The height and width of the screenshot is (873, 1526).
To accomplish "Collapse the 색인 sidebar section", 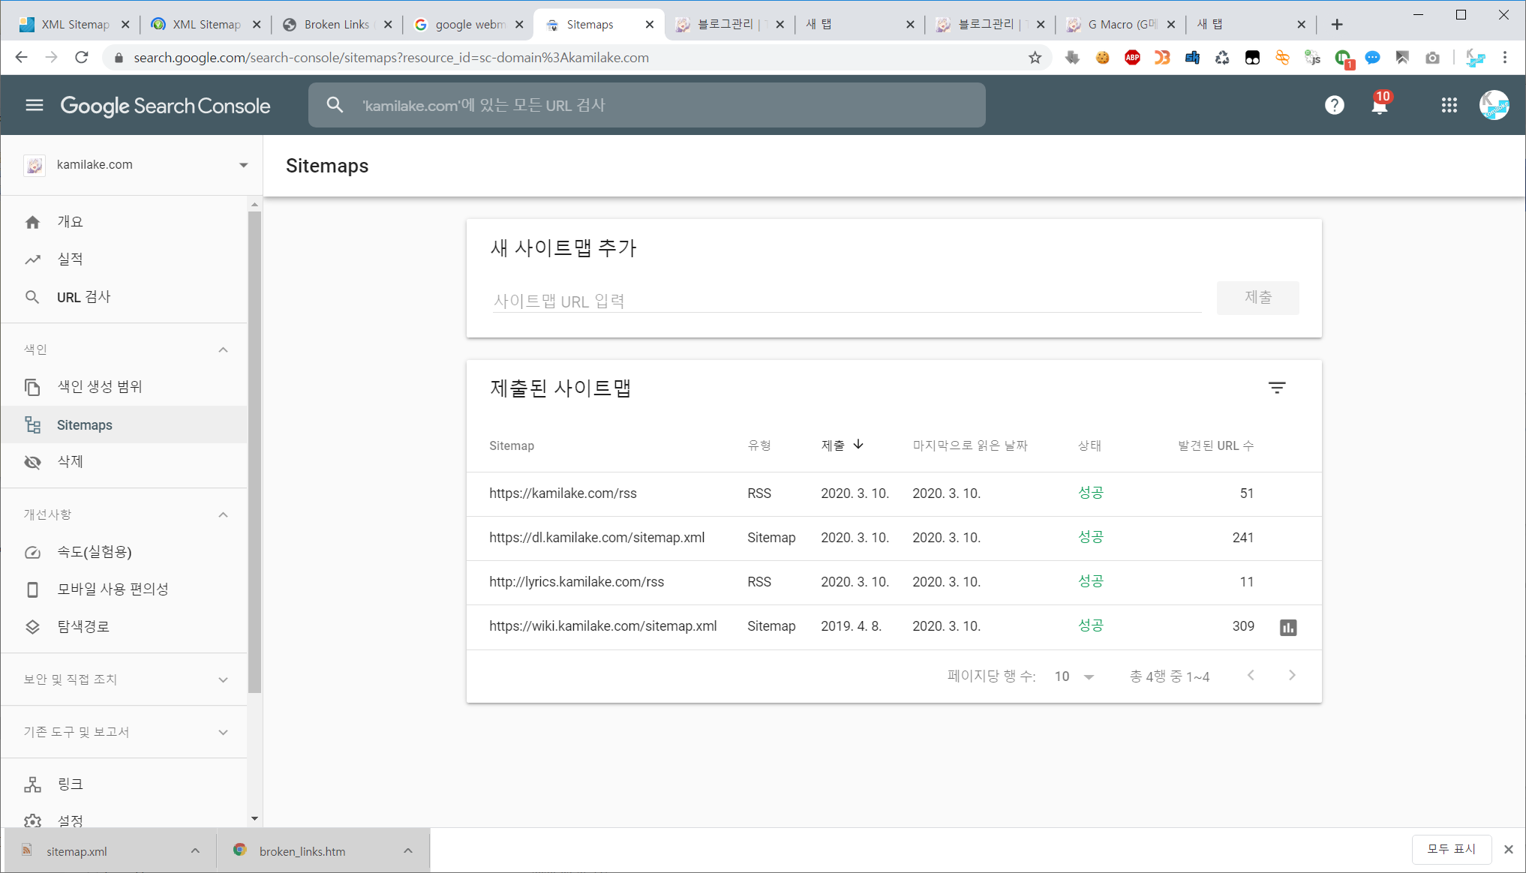I will [223, 349].
